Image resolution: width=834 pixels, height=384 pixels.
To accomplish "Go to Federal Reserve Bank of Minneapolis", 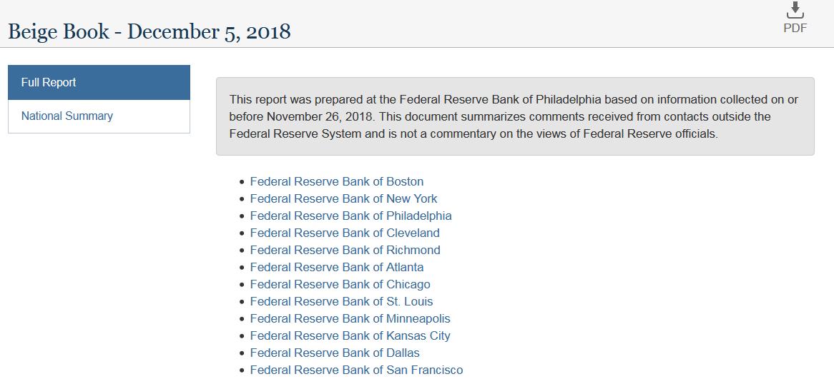I will (x=350, y=318).
